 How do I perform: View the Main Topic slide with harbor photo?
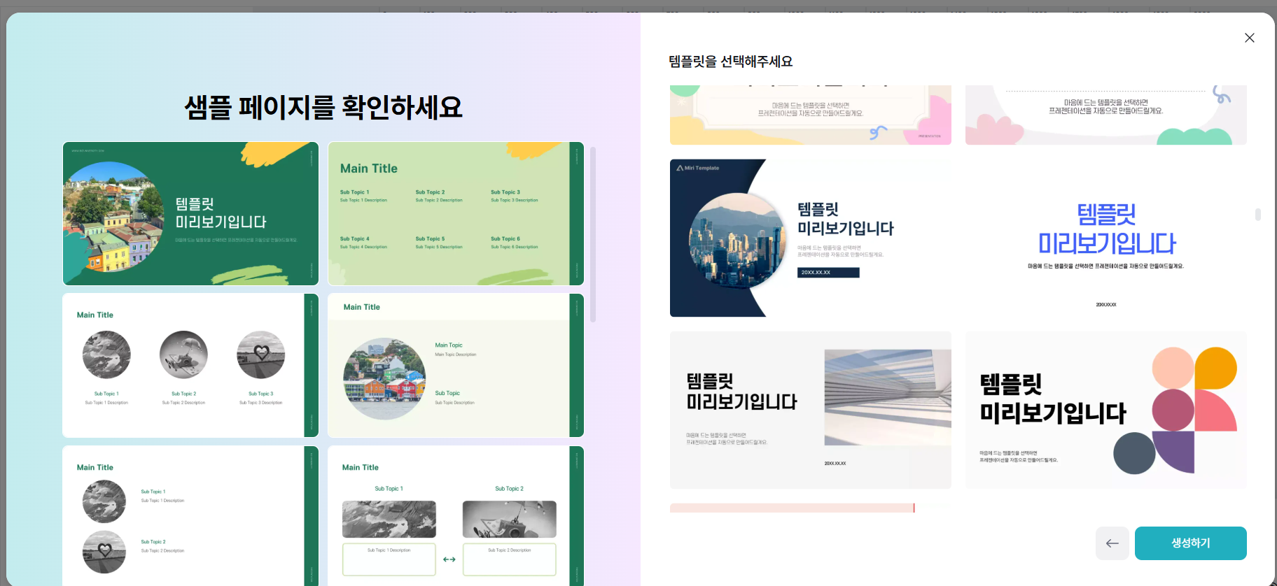[x=456, y=365]
